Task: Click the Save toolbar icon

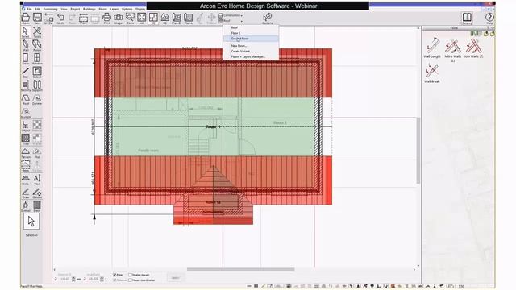Action: coord(38,18)
